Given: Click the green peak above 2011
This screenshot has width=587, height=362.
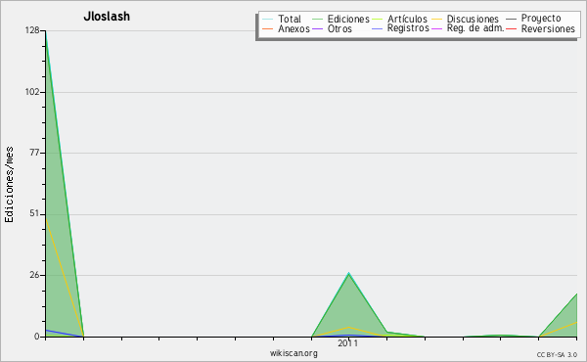Looking at the screenshot, I should click(348, 273).
